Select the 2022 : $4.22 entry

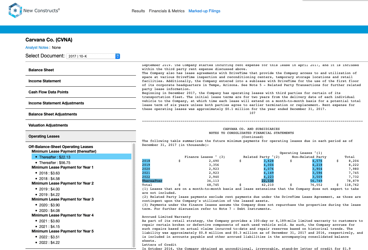[49, 243]
